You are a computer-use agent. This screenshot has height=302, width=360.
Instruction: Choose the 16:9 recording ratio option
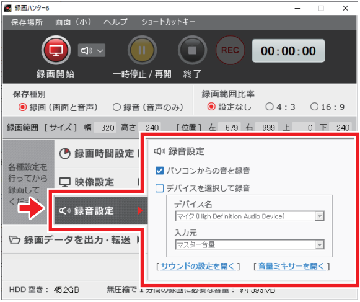tap(314, 107)
